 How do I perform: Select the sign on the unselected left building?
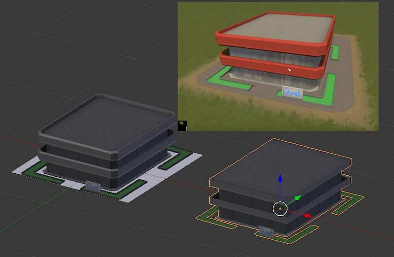pos(93,186)
